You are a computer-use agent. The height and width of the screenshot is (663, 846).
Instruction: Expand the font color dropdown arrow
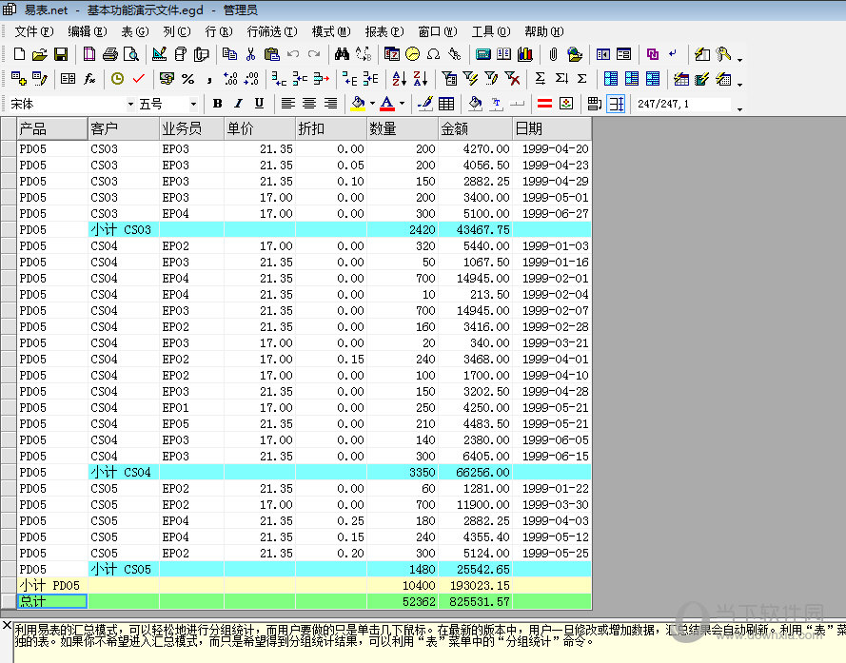(402, 104)
